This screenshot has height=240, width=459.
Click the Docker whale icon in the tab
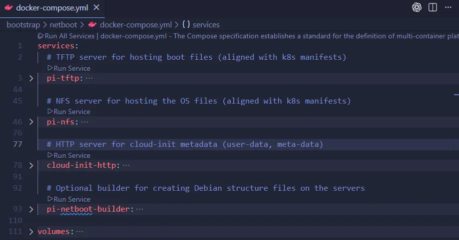pyautogui.click(x=9, y=8)
